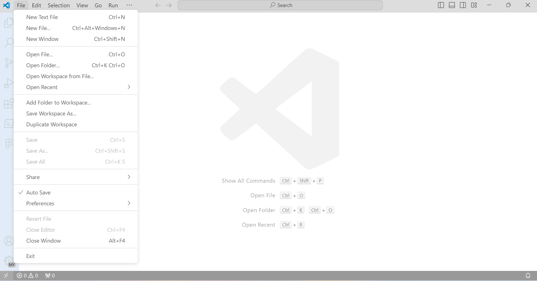Toggle the Auto Save option
The width and height of the screenshot is (537, 281).
pyautogui.click(x=38, y=192)
